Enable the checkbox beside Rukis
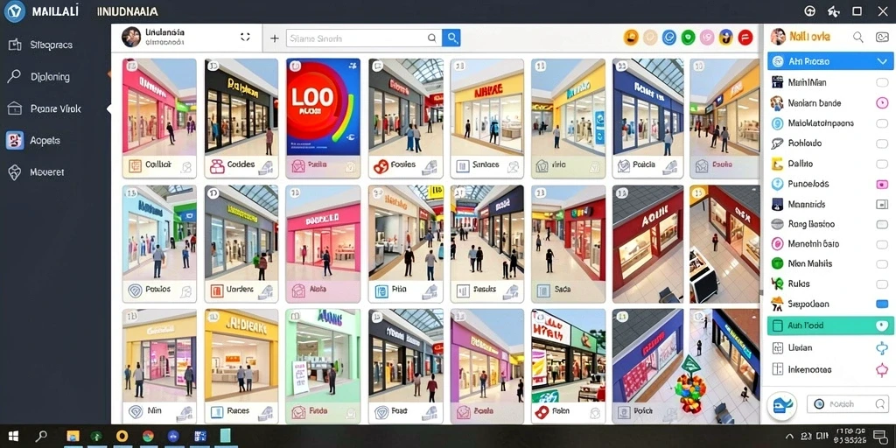This screenshot has width=896, height=448. 882,283
